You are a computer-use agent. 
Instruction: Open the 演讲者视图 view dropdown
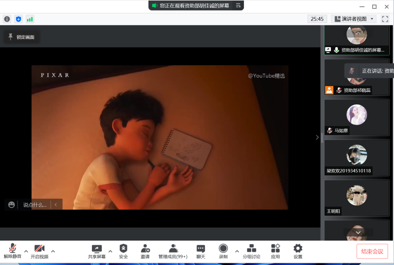pos(354,19)
